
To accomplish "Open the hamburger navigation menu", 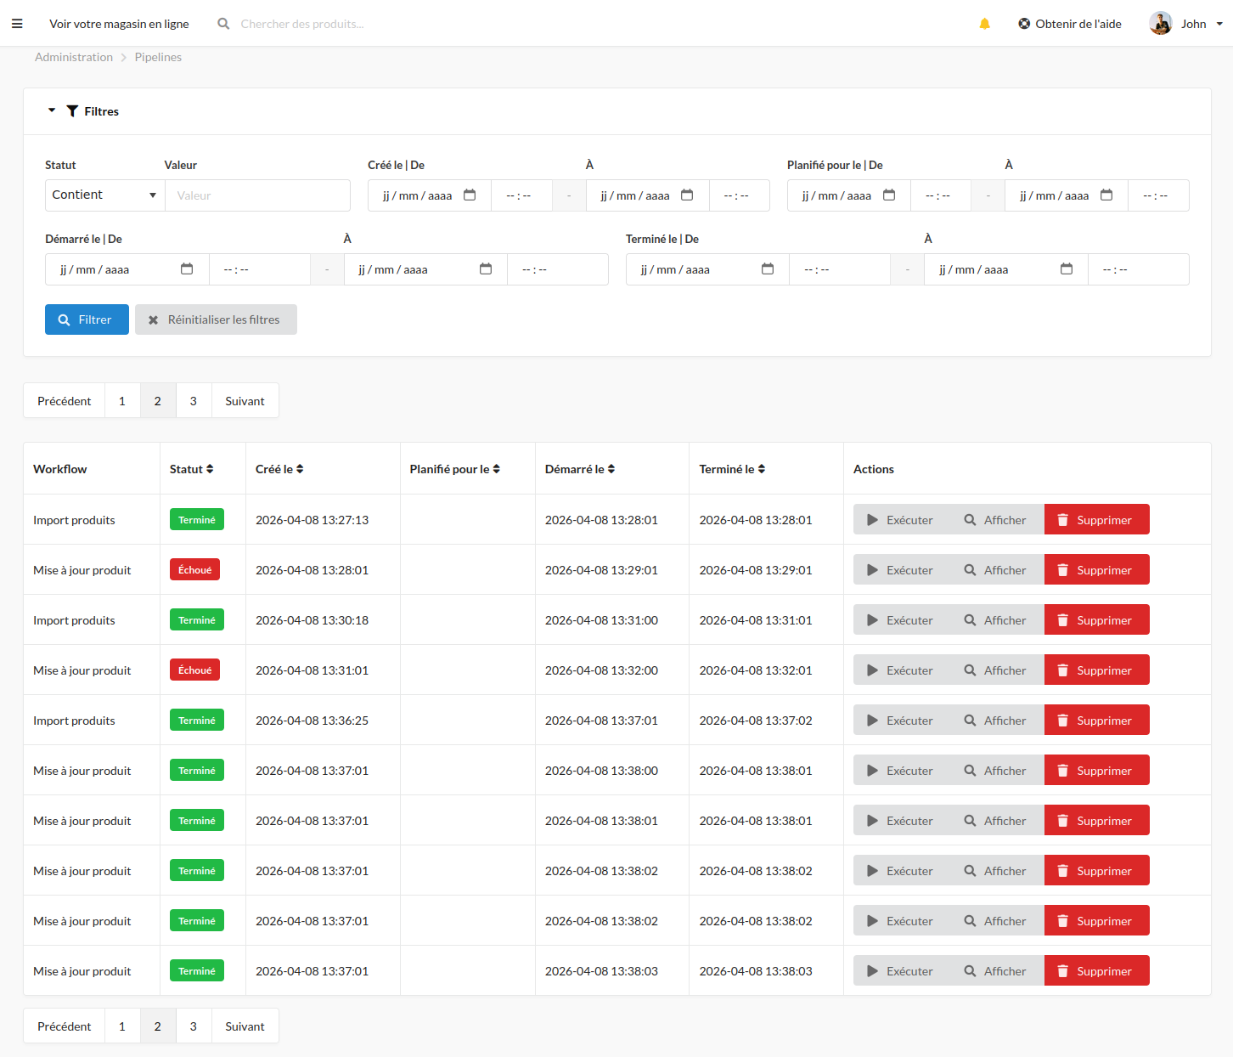I will coord(17,23).
